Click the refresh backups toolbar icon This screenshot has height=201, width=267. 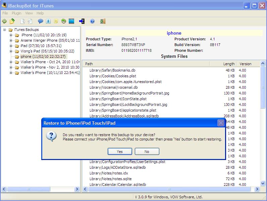[4, 21]
